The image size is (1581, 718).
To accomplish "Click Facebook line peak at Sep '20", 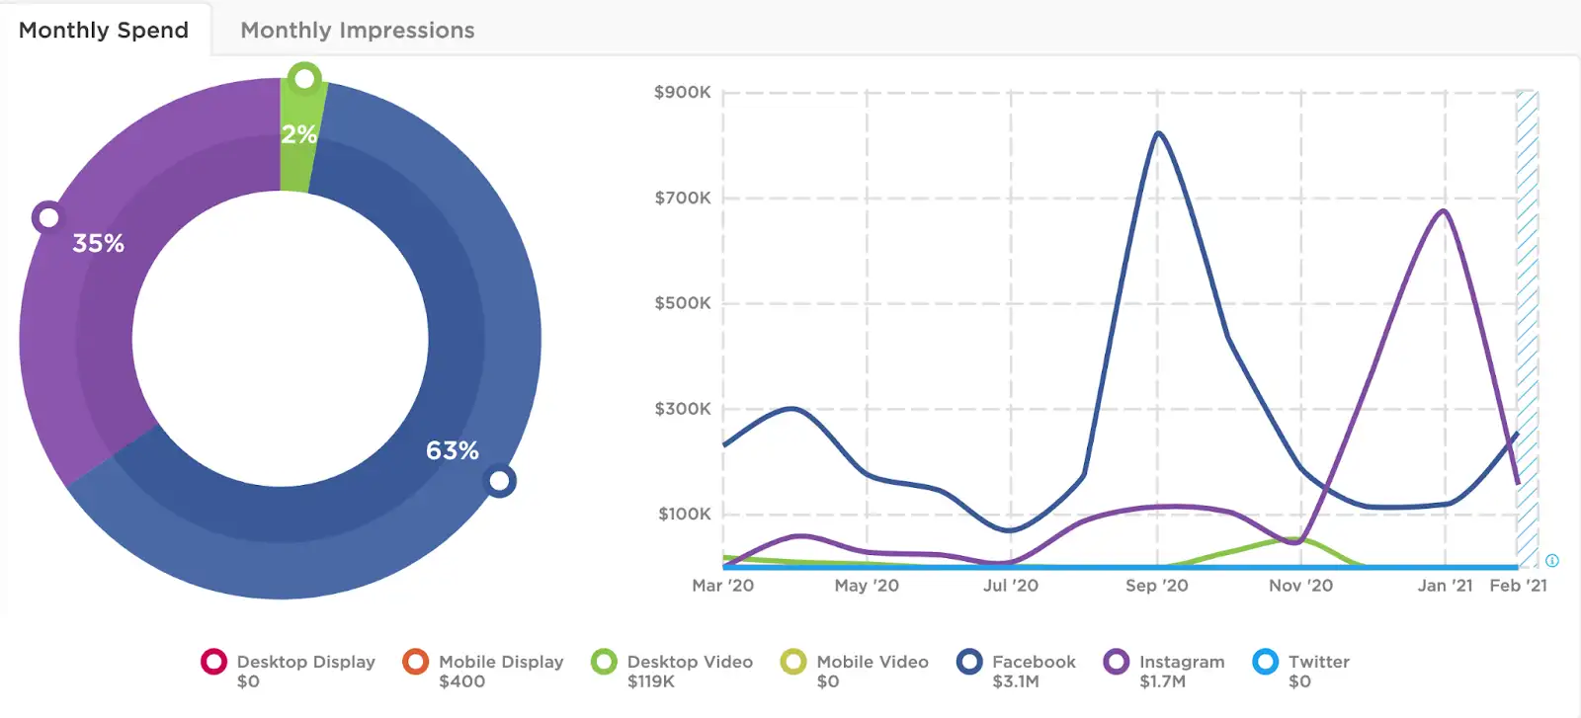I will pos(1157,132).
